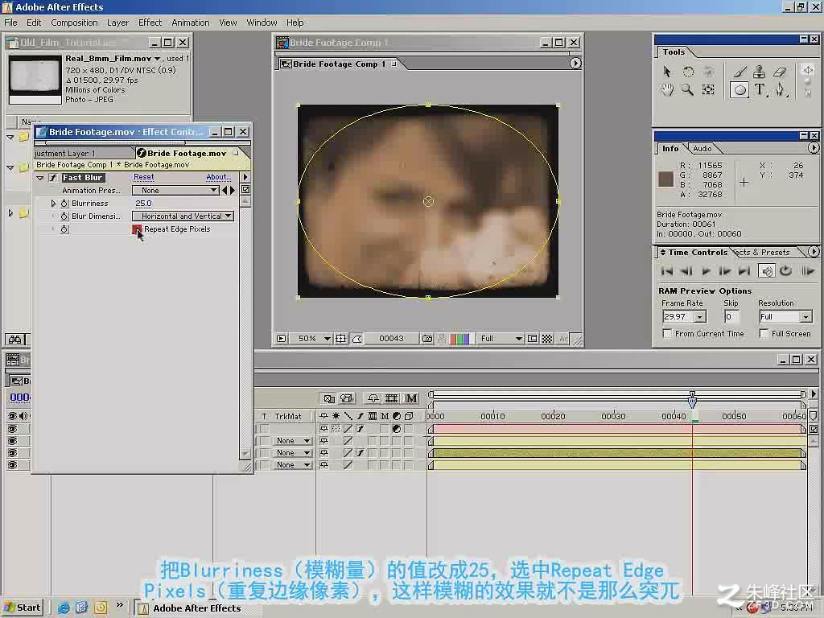824x618 pixels.
Task: Toggle loop mode in Time Controls
Action: pyautogui.click(x=785, y=271)
